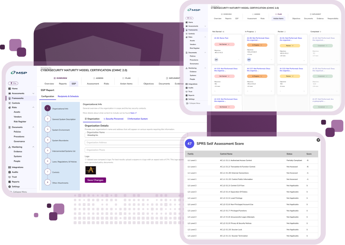Image resolution: width=345 pixels, height=245 pixels.
Task: Click the Organization Address input field
Action: click(136, 142)
